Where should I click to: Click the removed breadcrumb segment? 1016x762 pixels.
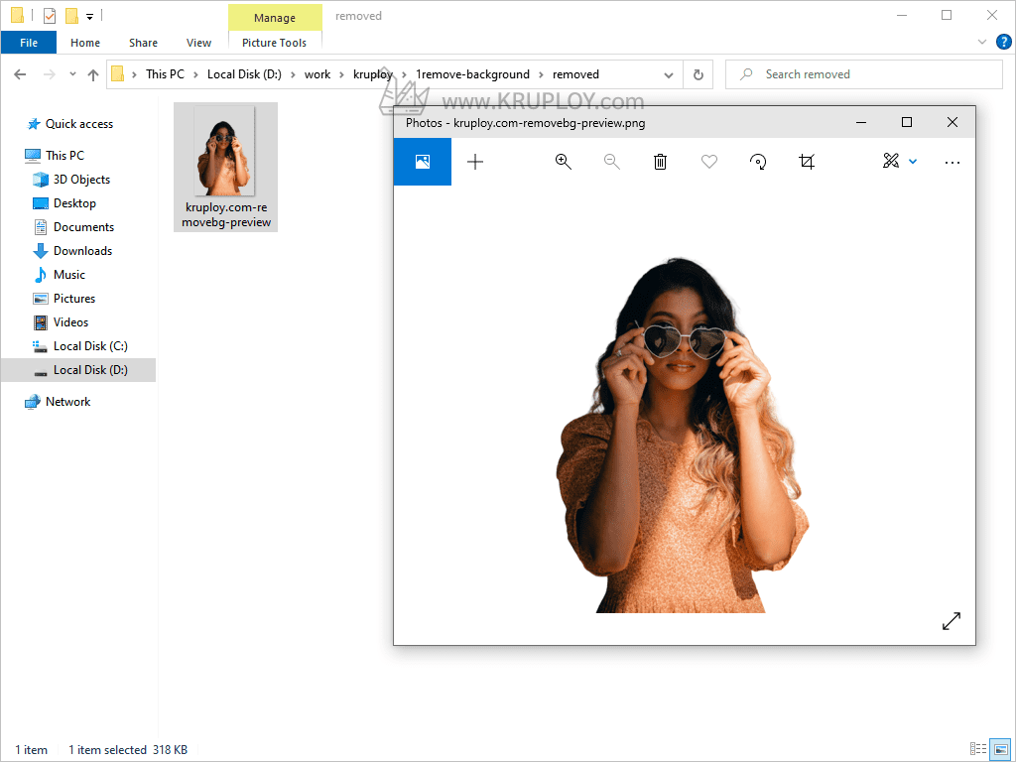(575, 74)
